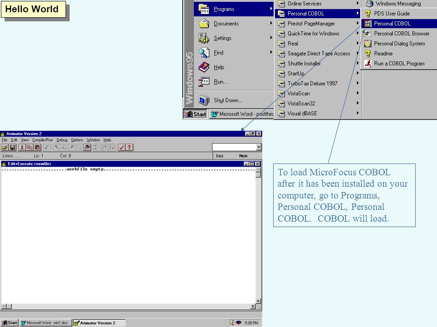The image size is (437, 327).
Task: Click the magnifier Find toolbar icon
Action: [x=79, y=147]
